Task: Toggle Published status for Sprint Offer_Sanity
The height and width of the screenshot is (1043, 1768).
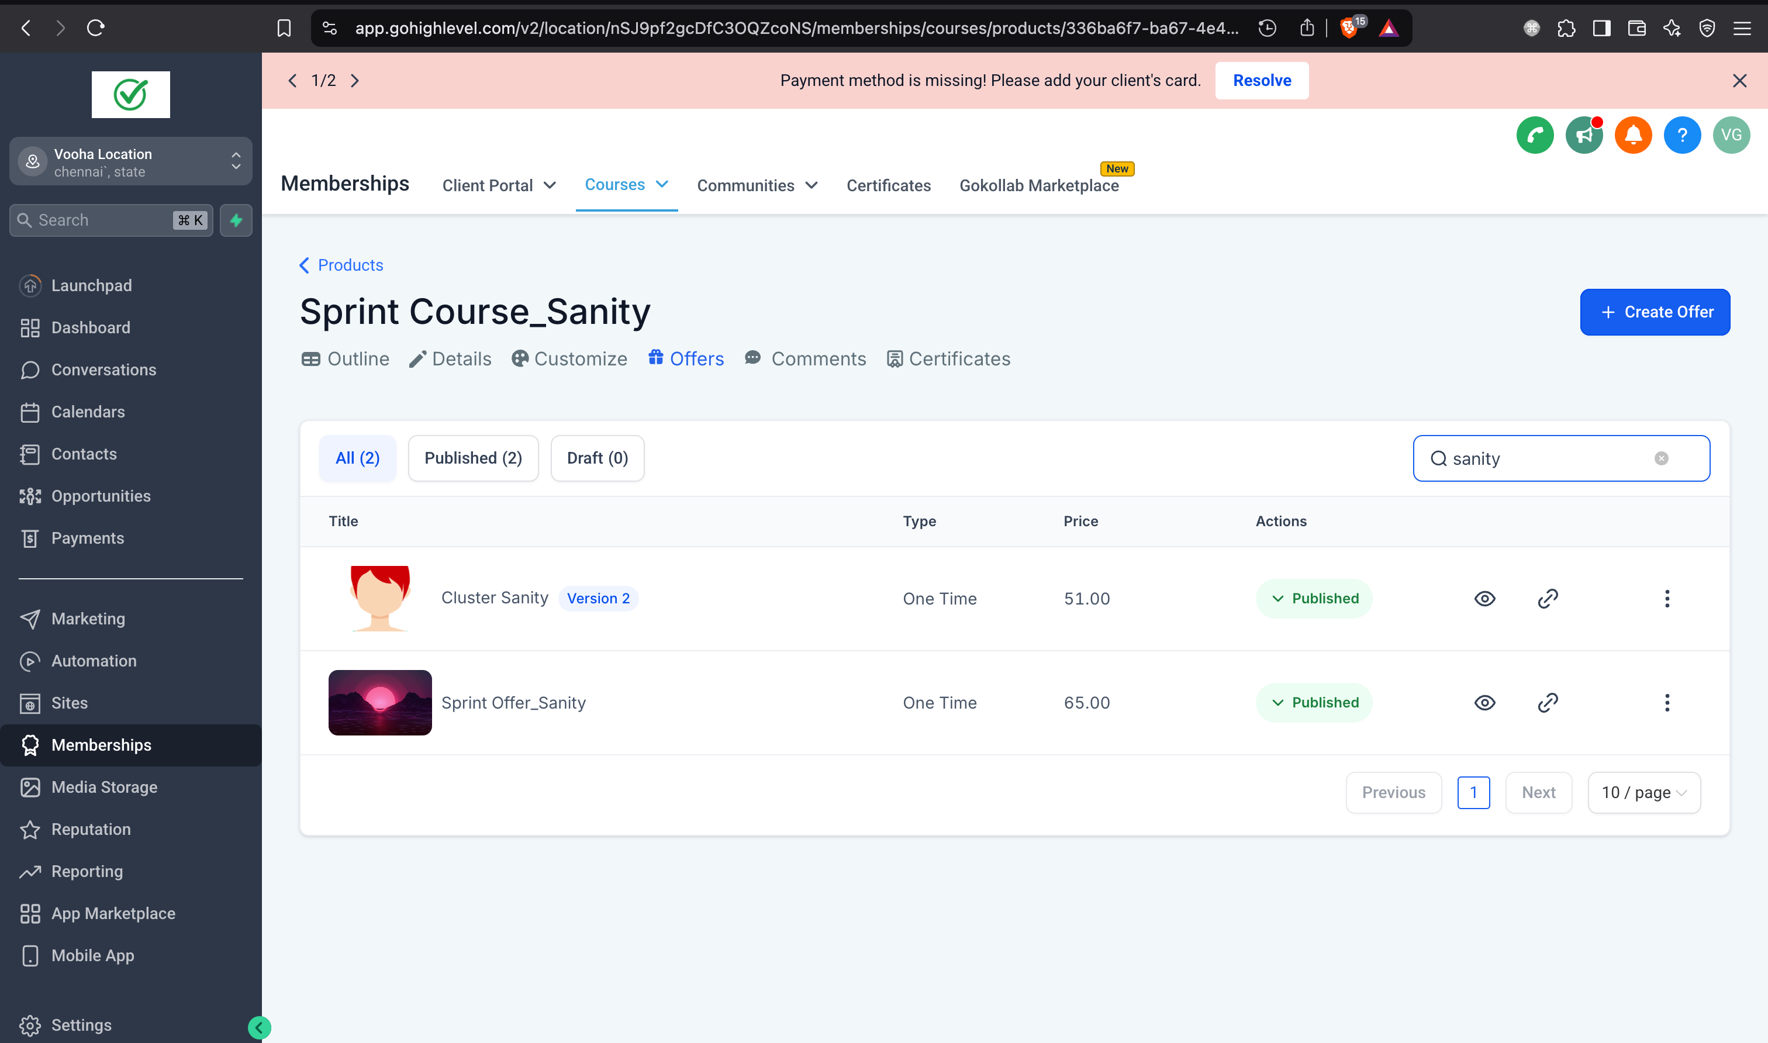Action: point(1314,703)
